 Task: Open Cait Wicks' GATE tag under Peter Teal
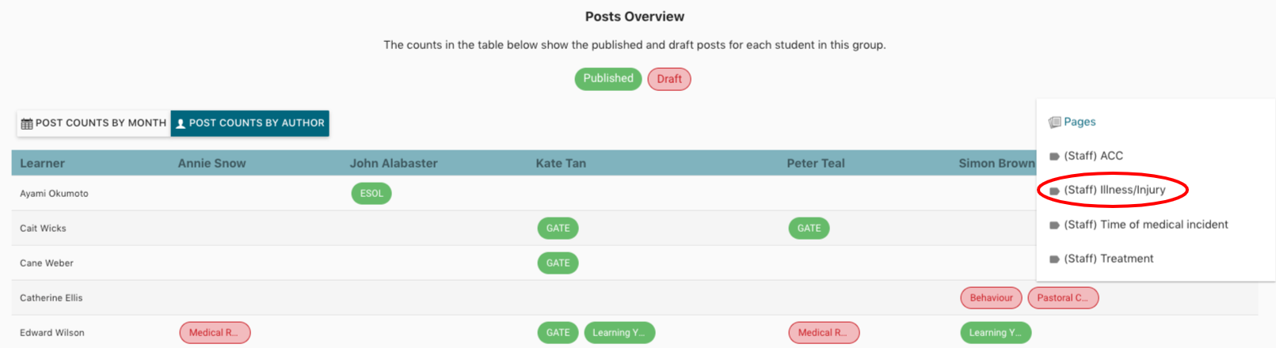[809, 229]
